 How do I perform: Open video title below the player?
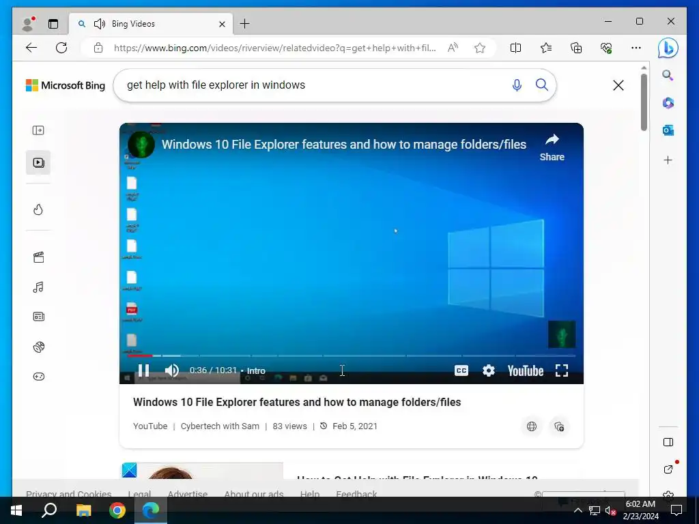pos(297,402)
